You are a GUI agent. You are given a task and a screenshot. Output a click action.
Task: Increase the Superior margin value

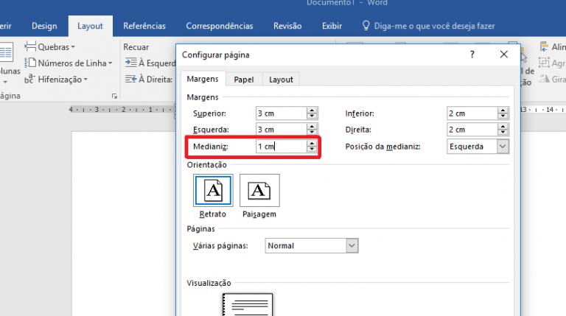312,110
